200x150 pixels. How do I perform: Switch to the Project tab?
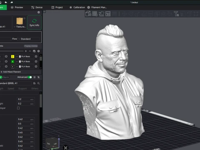point(57,7)
